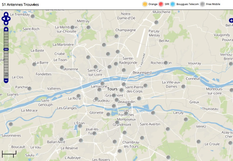Toggle the Free Mobile operator filter
Image resolution: width=233 pixels, height=161 pixels.
click(x=202, y=4)
